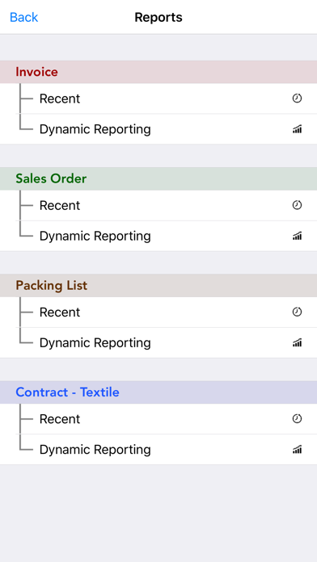Open the Sales Order section header
Viewport: 317px width, 562px height.
(x=158, y=178)
